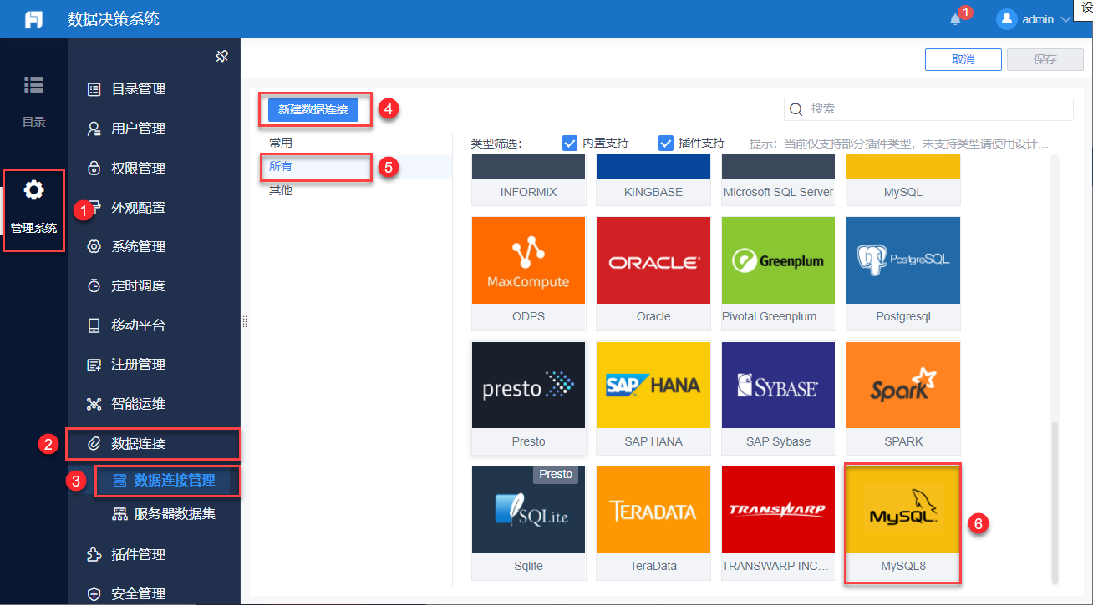Click 新建数据连接 button
This screenshot has height=605, width=1093.
(x=313, y=109)
